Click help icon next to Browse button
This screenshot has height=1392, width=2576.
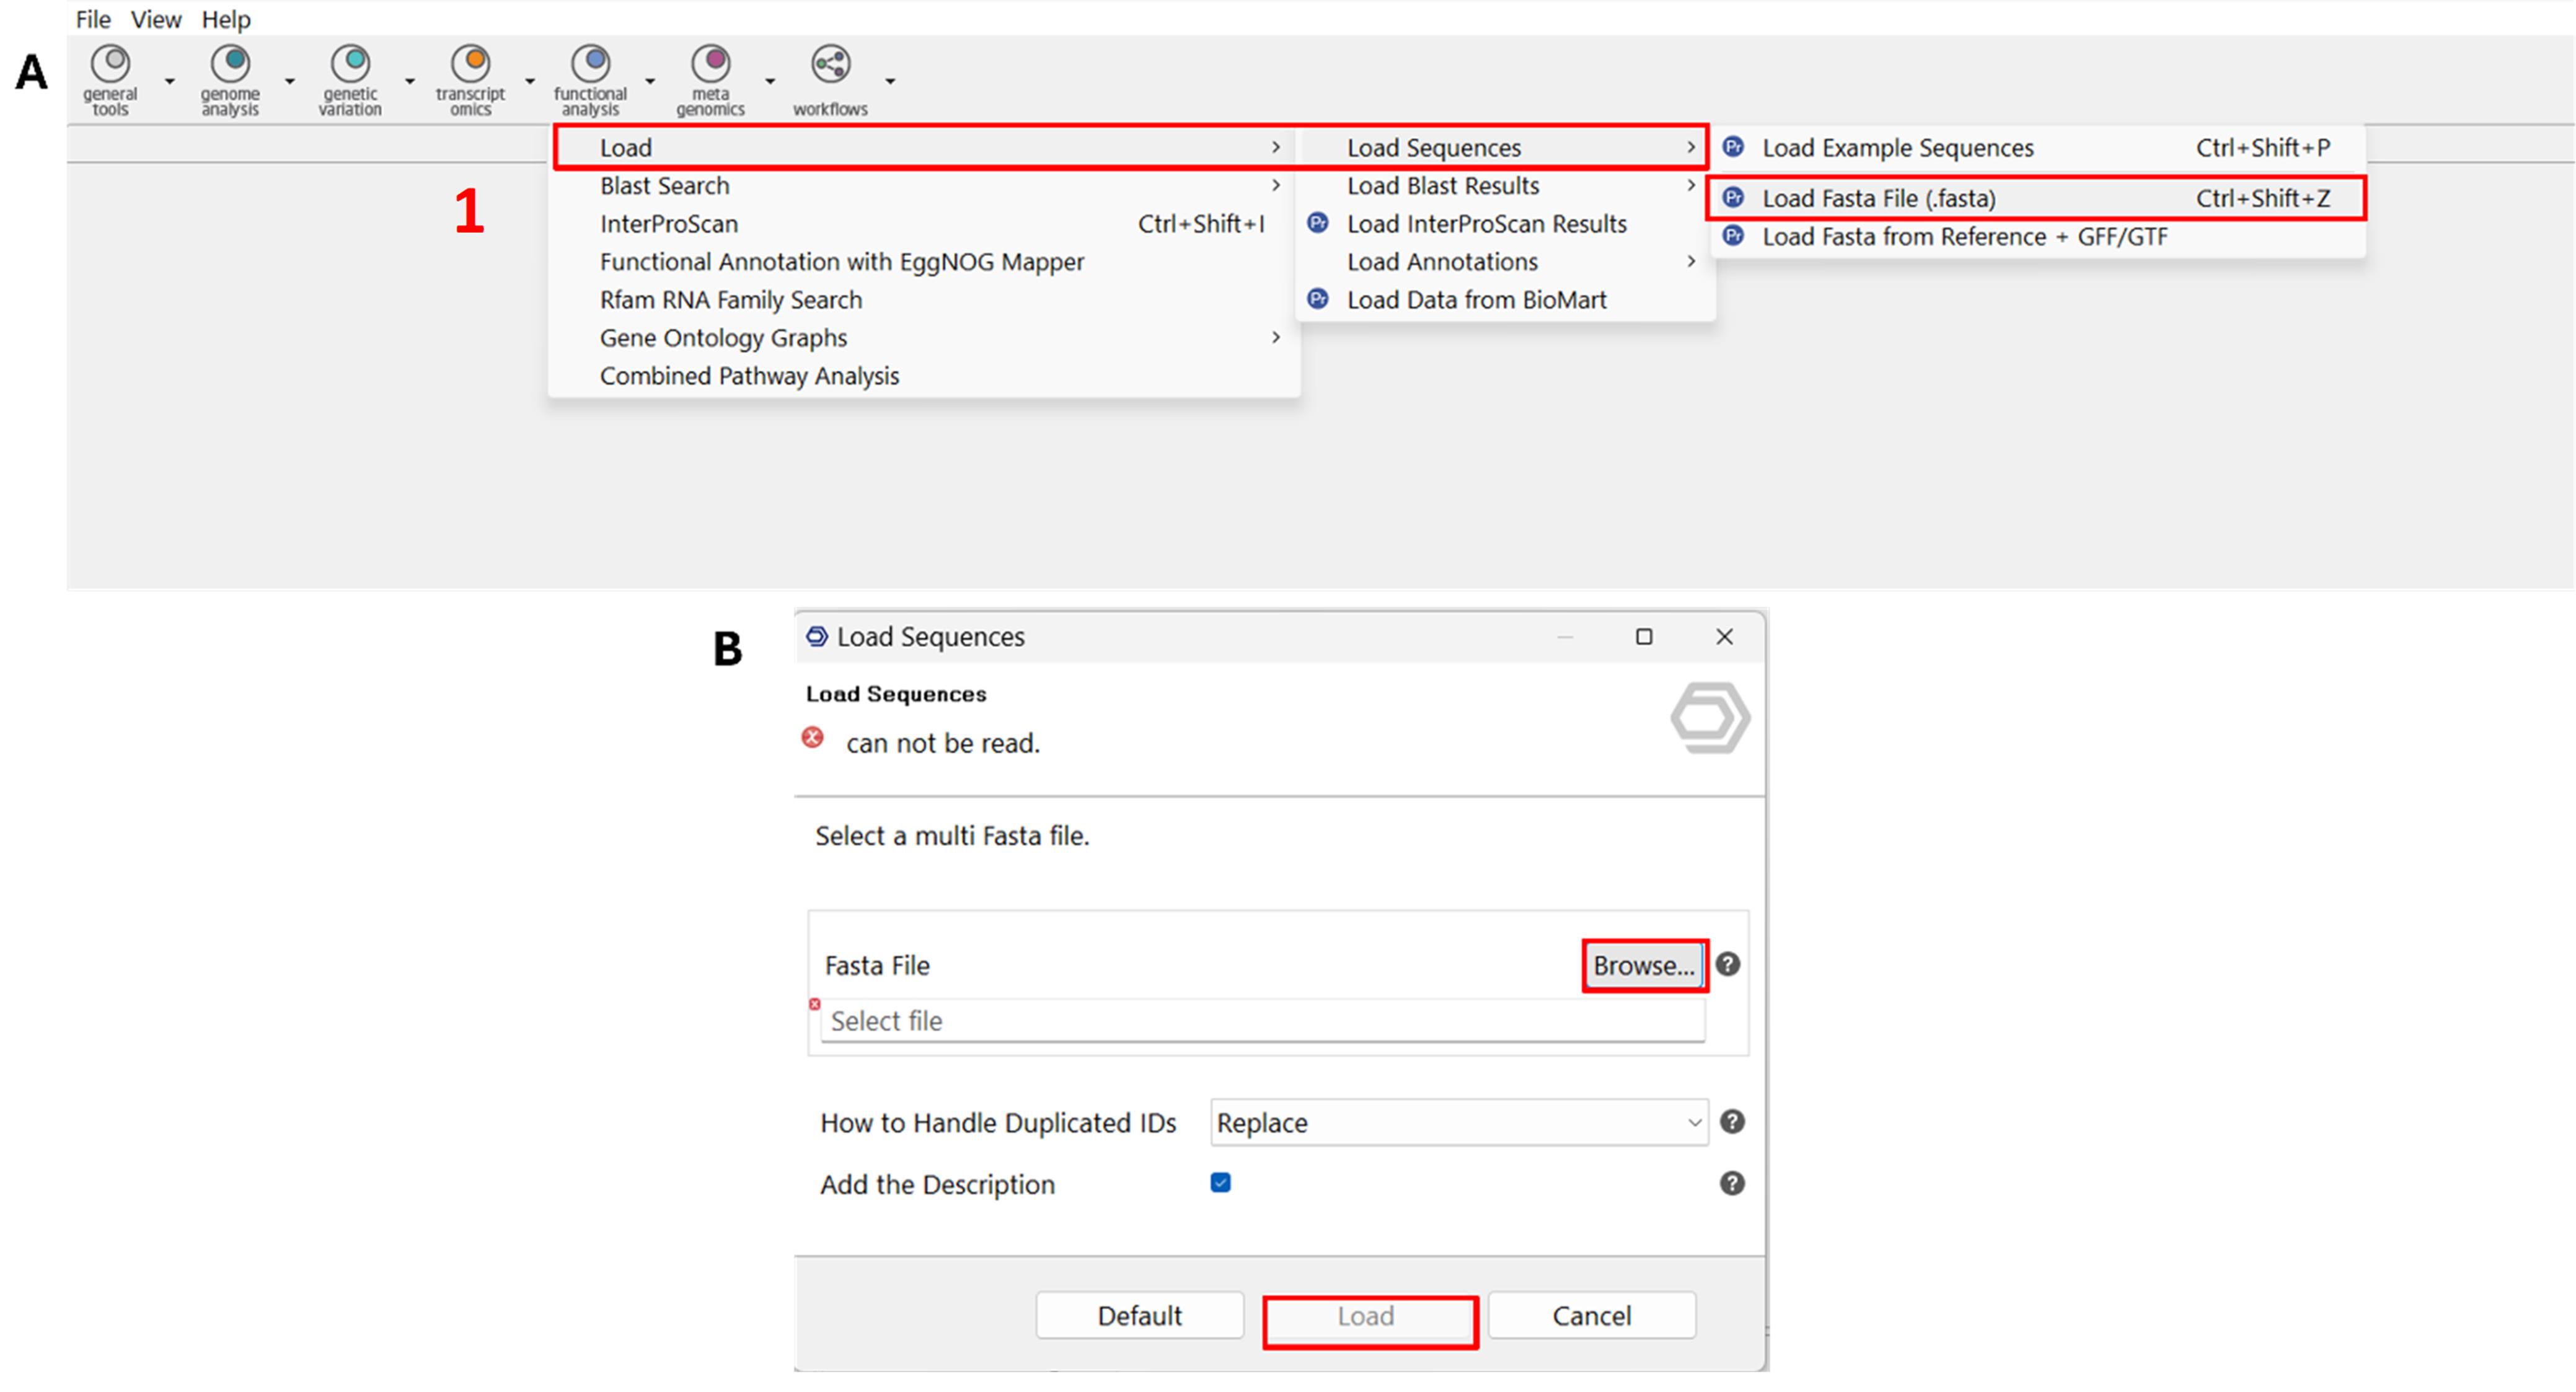point(1727,964)
